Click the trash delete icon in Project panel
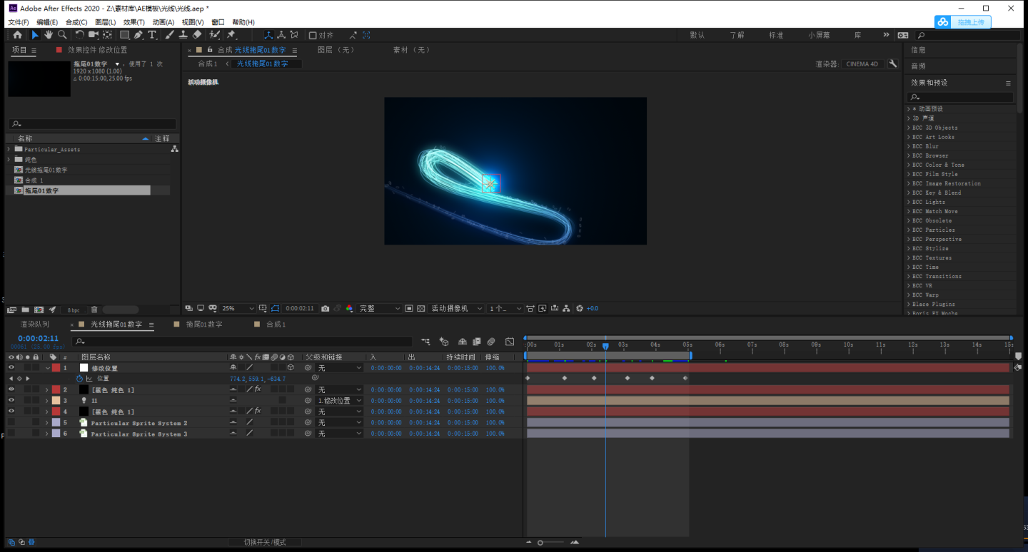Viewport: 1028px width, 552px height. pos(94,310)
